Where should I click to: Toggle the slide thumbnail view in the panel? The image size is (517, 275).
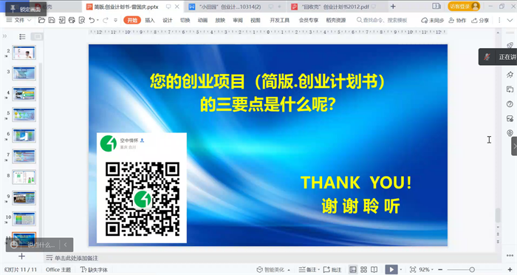(x=37, y=37)
